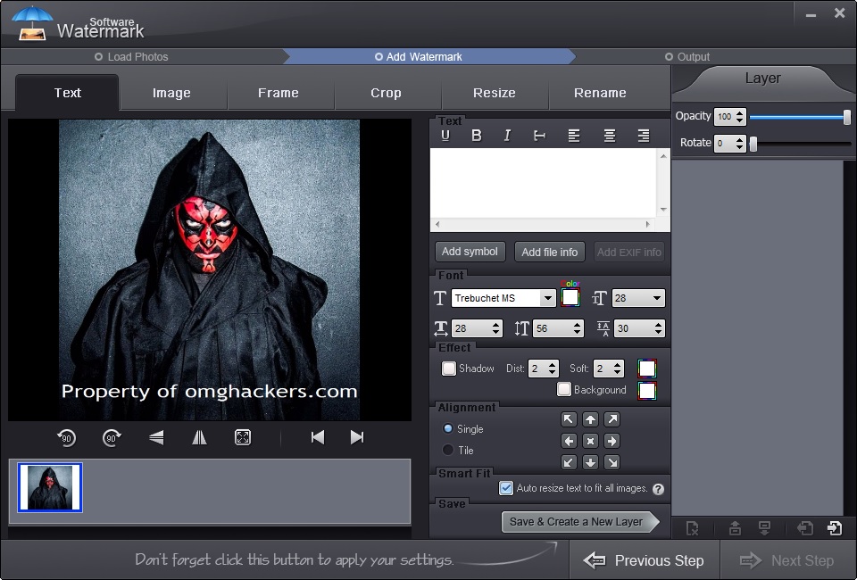Align watermark text right
The height and width of the screenshot is (580, 857).
[644, 136]
